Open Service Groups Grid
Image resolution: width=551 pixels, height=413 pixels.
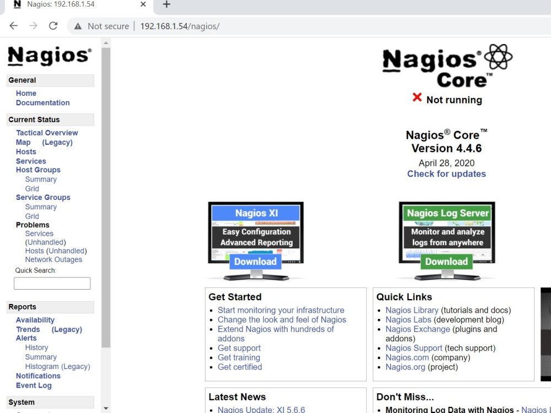point(32,216)
